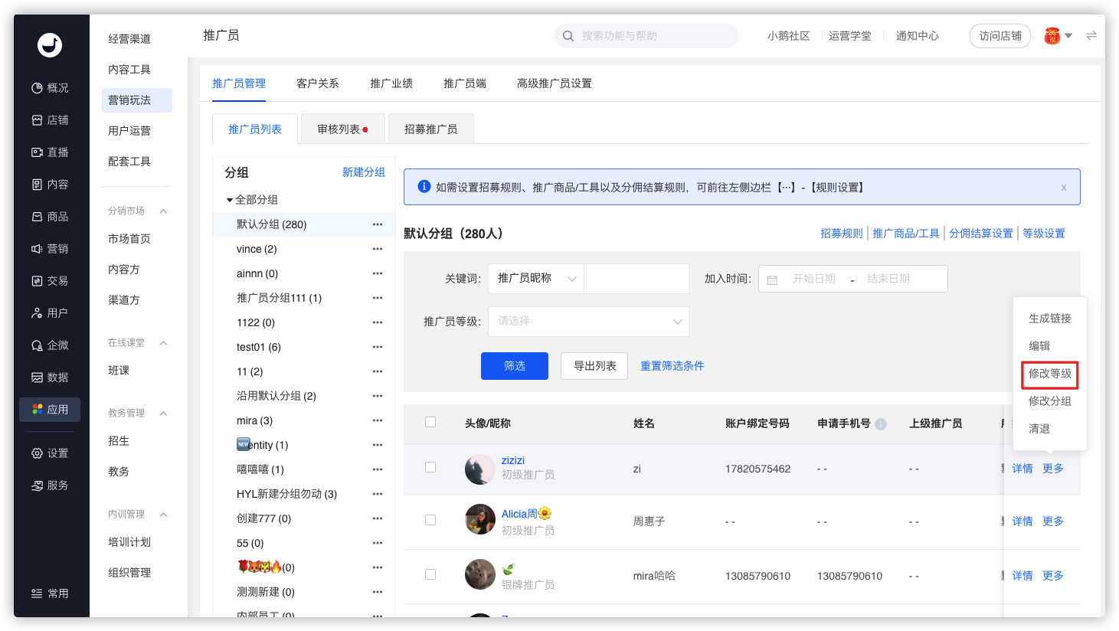Click the account avatar icon in header
Image resolution: width=1119 pixels, height=631 pixels.
[x=1052, y=36]
